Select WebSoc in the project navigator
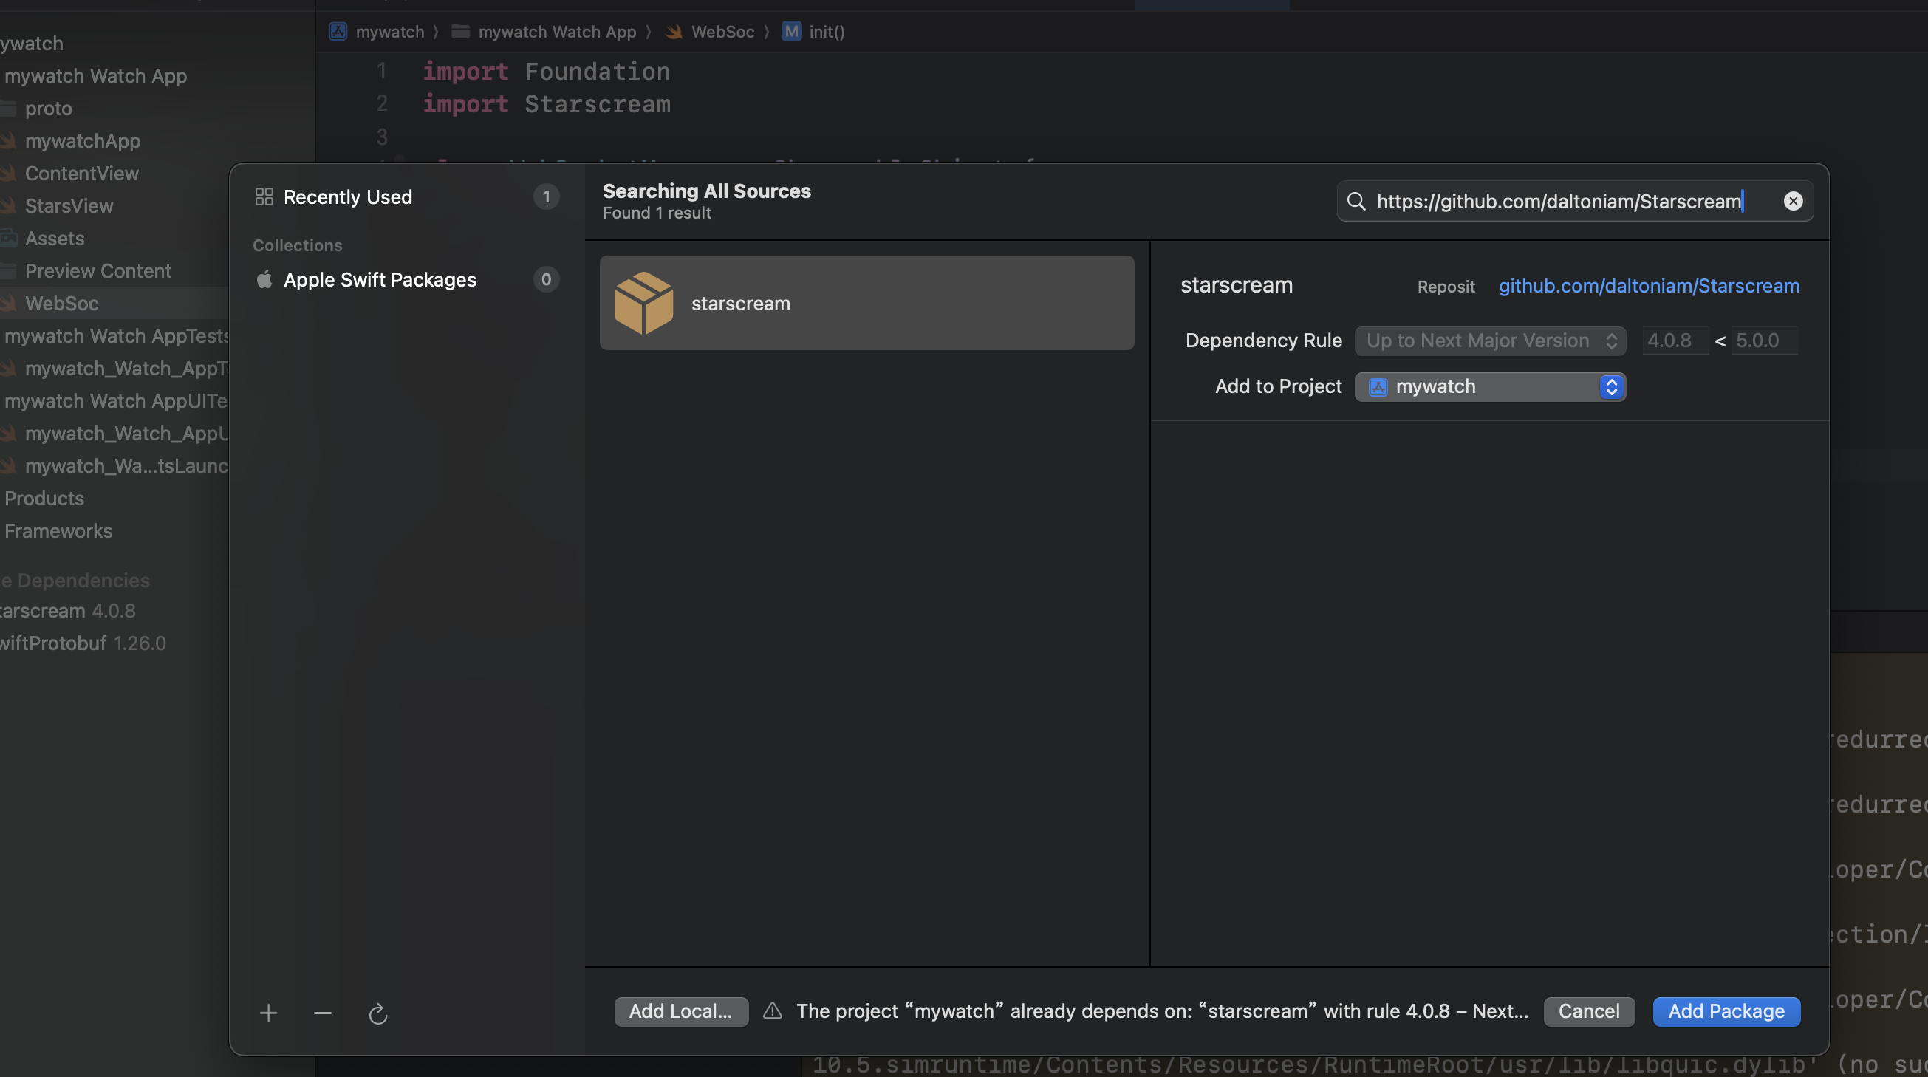Viewport: 1928px width, 1077px height. (61, 303)
